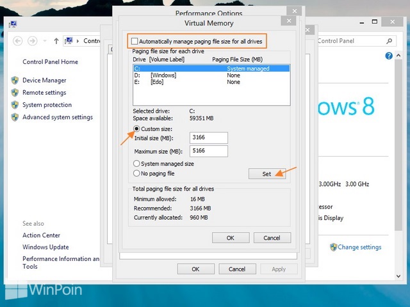The height and width of the screenshot is (307, 410).
Task: Click the Advanced system settings shield icon
Action: [15, 117]
